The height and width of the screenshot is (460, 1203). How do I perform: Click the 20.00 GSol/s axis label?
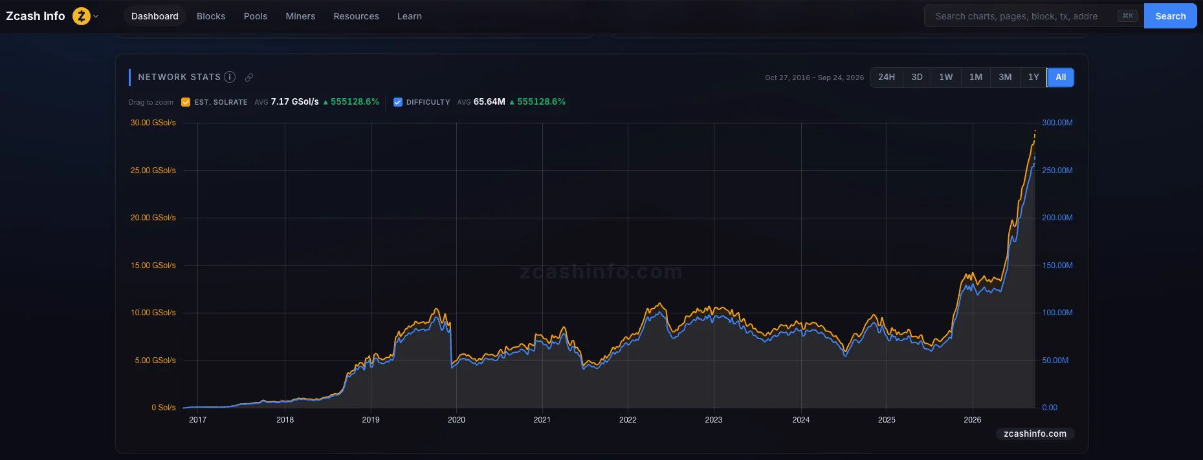tap(153, 218)
